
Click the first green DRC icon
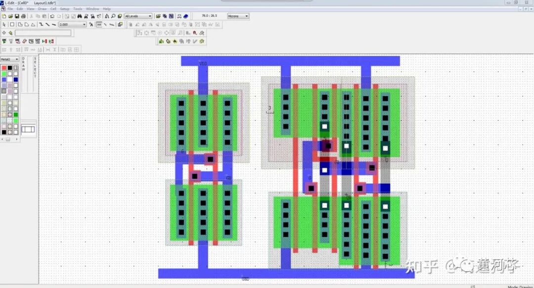tap(4, 41)
